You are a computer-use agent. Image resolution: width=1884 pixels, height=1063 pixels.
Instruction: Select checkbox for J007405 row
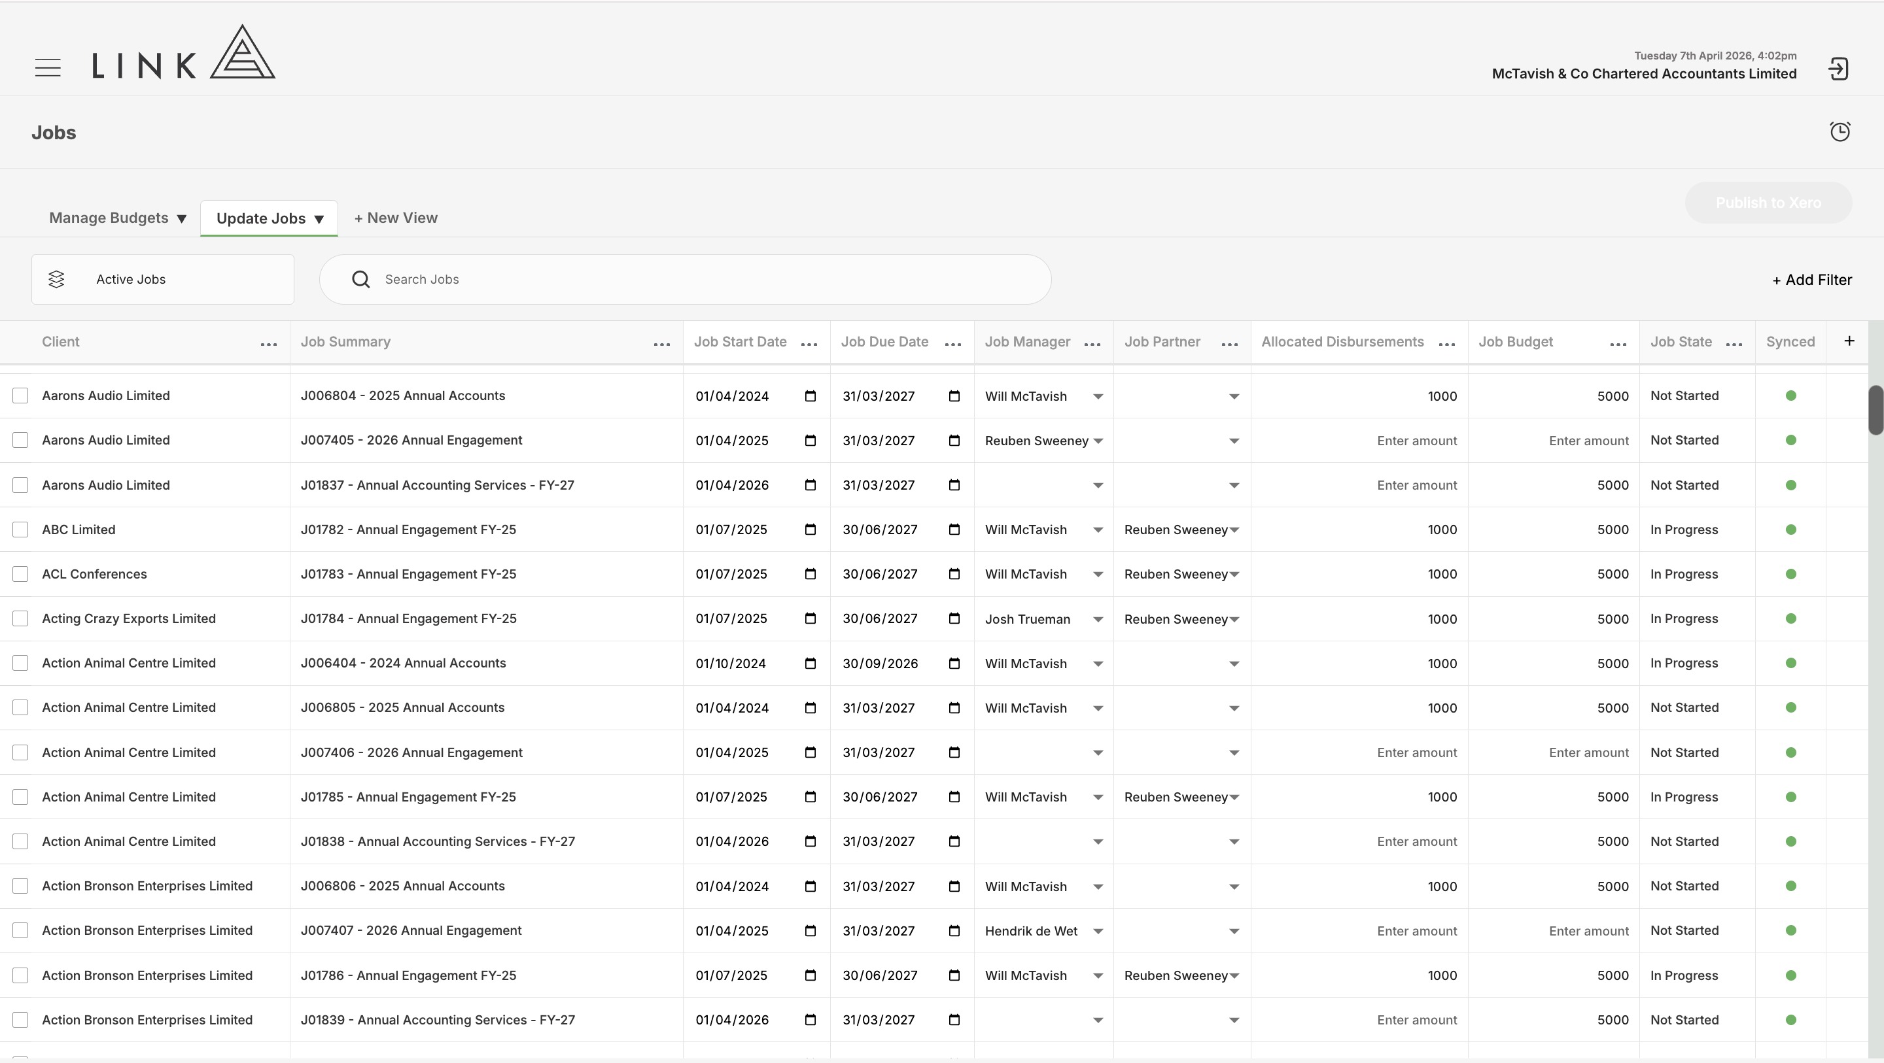pos(20,440)
